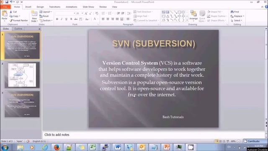Apply numbered list
The height and width of the screenshot is (151, 268).
coord(110,13)
